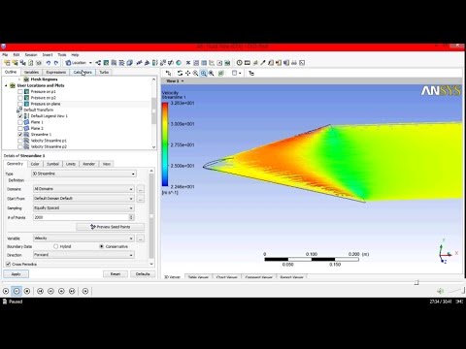Click the video player pause button
This screenshot has height=349, width=466.
click(x=17, y=291)
